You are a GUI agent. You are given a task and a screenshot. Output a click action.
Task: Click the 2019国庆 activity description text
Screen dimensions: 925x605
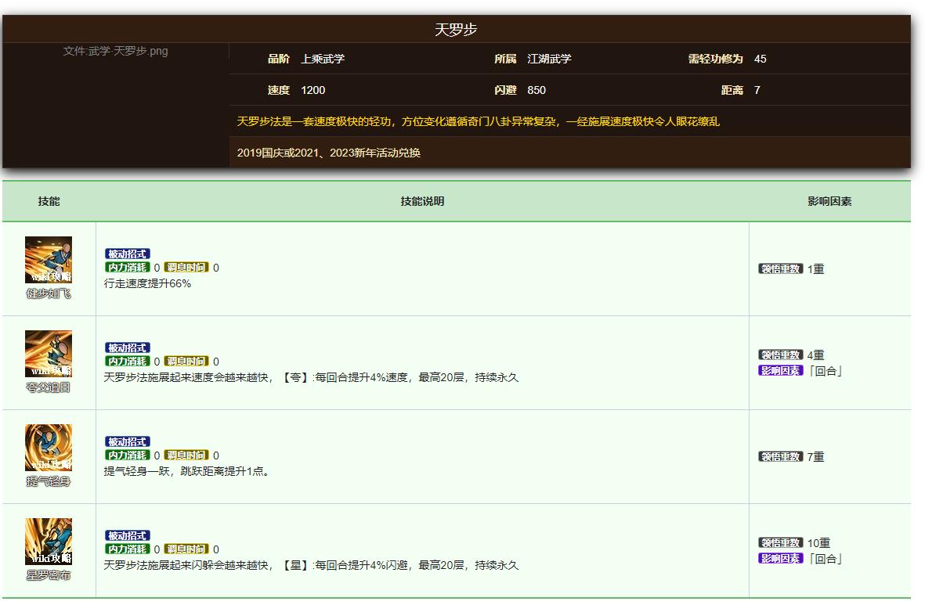click(x=327, y=153)
